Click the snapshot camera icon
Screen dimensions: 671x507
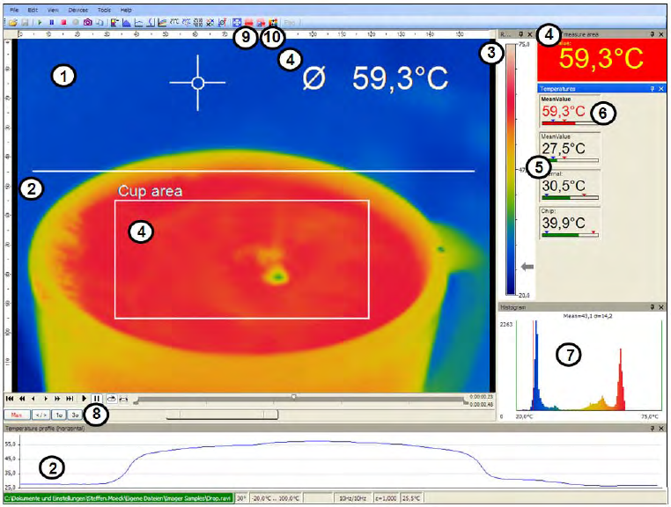click(x=88, y=20)
